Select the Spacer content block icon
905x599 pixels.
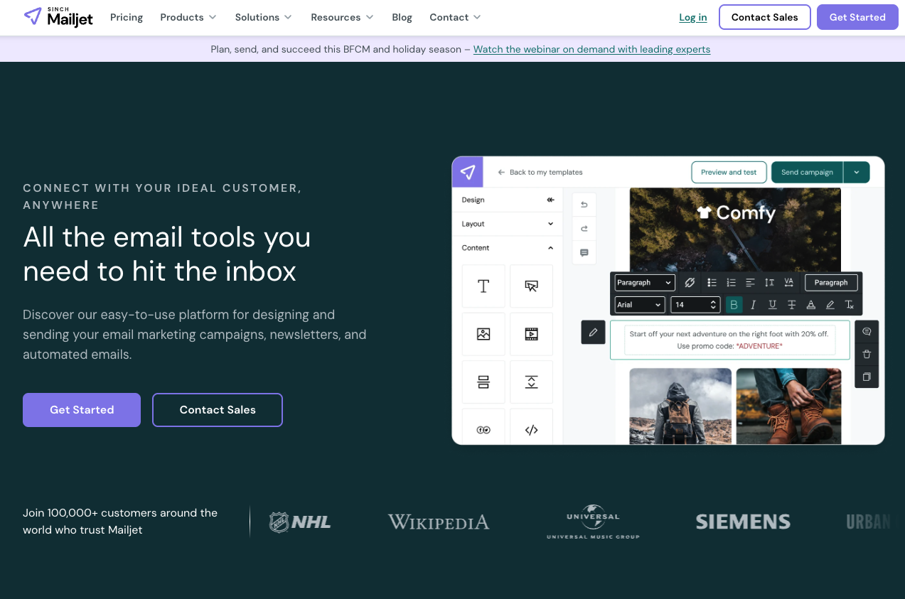pos(531,382)
